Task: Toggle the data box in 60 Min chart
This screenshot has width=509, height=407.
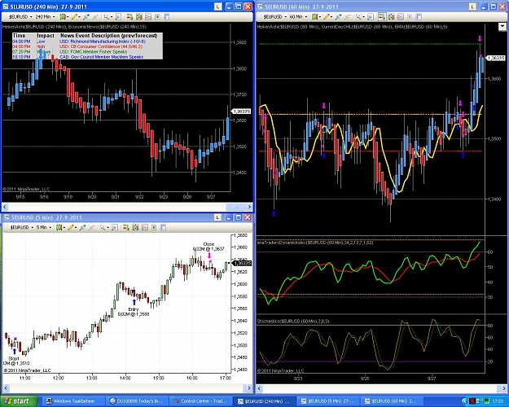Action: click(371, 16)
